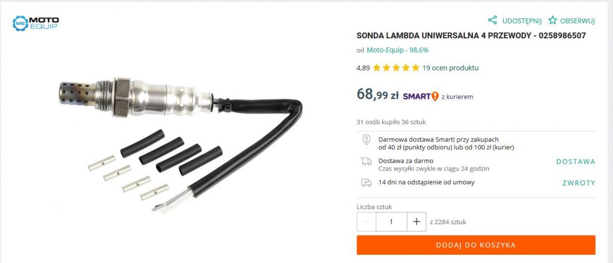Click the delivery truck icon
Image resolution: width=613 pixels, height=263 pixels.
point(366,161)
